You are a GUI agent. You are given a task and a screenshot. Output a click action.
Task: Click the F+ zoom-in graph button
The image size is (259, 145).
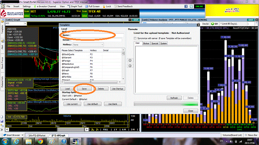pos(93,130)
